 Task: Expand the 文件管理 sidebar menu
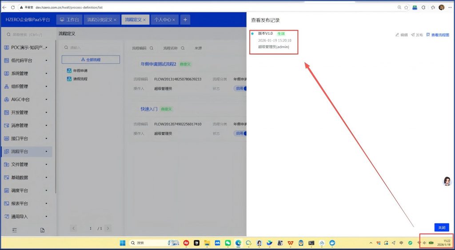(27, 164)
